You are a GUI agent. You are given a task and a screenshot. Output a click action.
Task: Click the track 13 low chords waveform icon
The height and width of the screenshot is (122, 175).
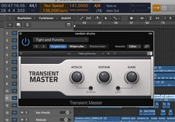(14, 113)
